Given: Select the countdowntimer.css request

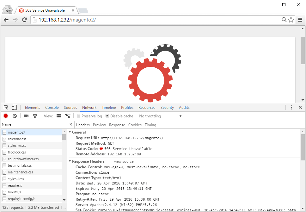Looking at the screenshot, I should coord(31,159).
